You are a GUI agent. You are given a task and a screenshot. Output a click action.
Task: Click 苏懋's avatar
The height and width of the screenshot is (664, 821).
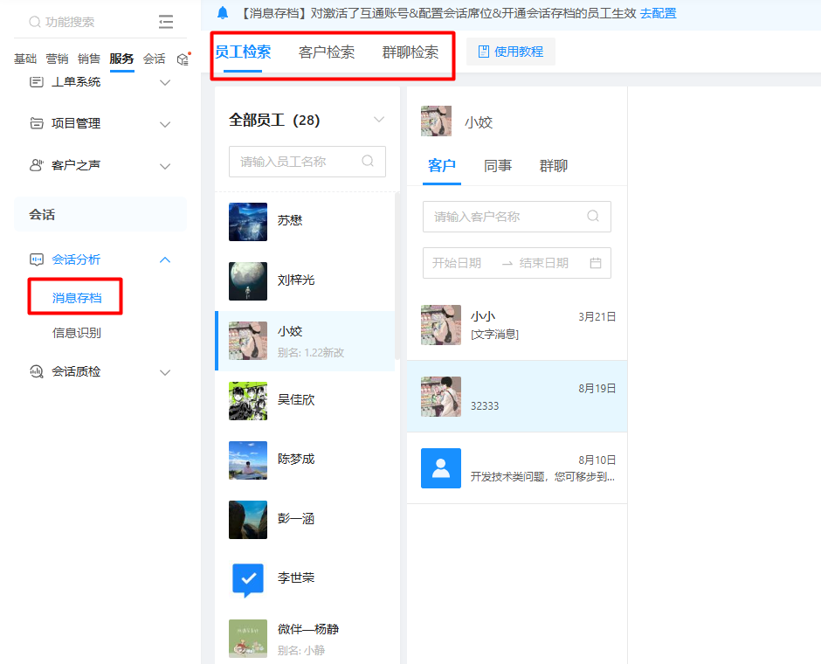click(248, 222)
